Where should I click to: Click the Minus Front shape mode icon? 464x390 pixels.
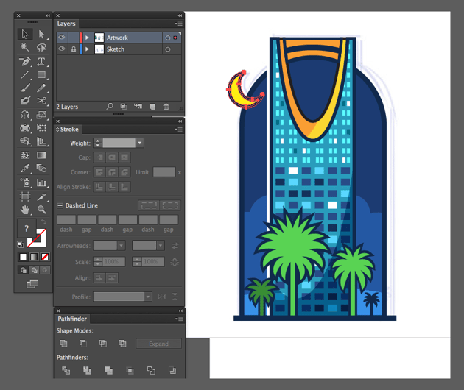pos(82,344)
